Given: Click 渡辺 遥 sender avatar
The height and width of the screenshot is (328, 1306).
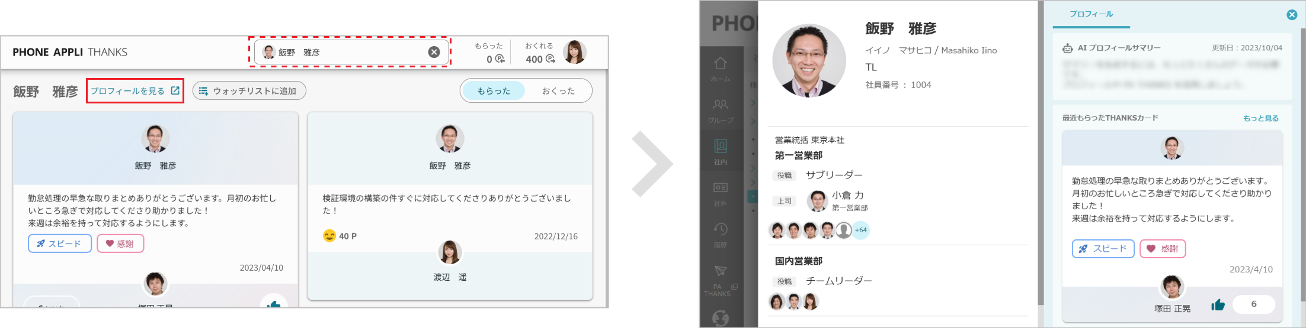Looking at the screenshot, I should (450, 252).
